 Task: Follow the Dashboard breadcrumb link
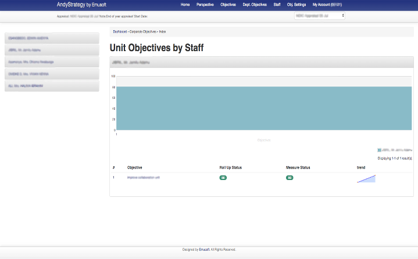120,31
